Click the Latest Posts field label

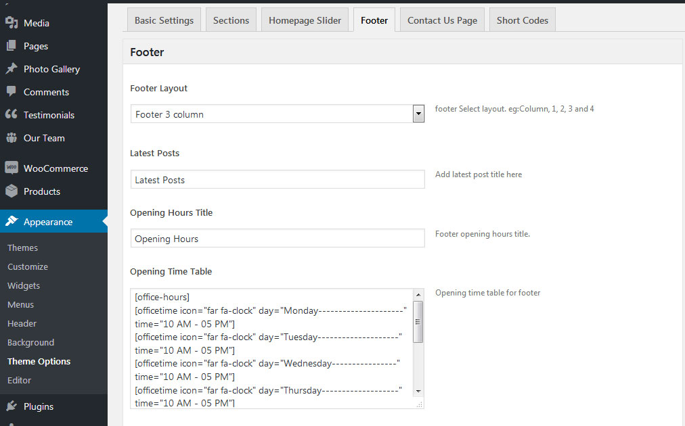(x=154, y=153)
